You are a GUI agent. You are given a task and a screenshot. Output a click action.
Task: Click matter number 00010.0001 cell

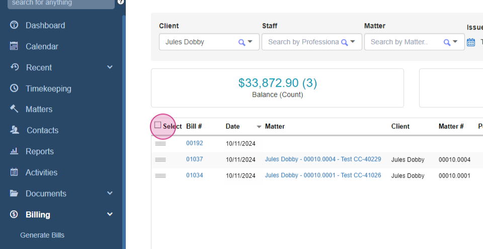click(454, 176)
